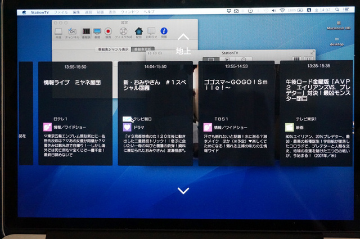Open the 本体 settings pane icon
The width and height of the screenshot is (360, 239).
[58, 32]
